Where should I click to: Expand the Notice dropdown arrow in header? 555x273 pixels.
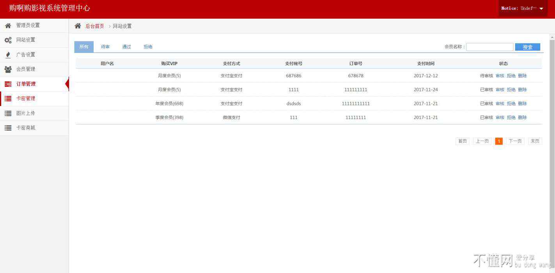(x=541, y=9)
